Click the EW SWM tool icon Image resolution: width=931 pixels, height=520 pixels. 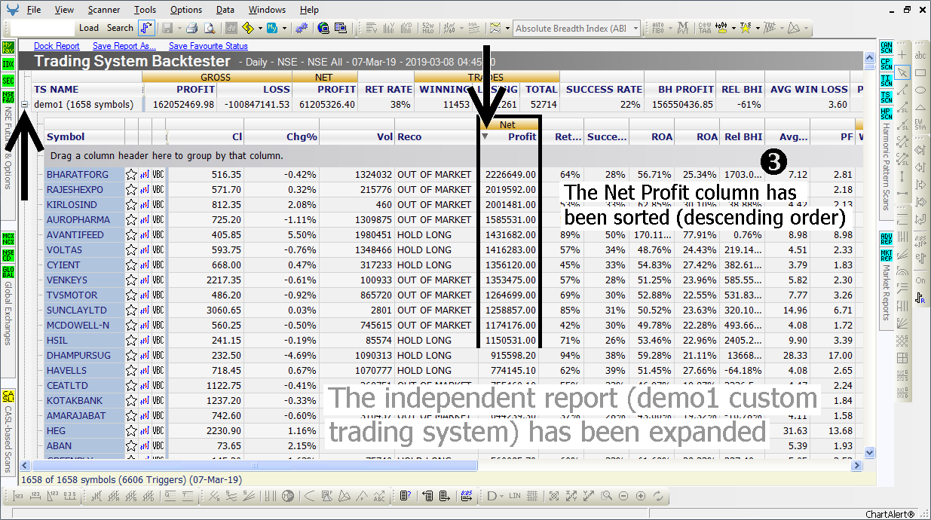click(x=920, y=124)
